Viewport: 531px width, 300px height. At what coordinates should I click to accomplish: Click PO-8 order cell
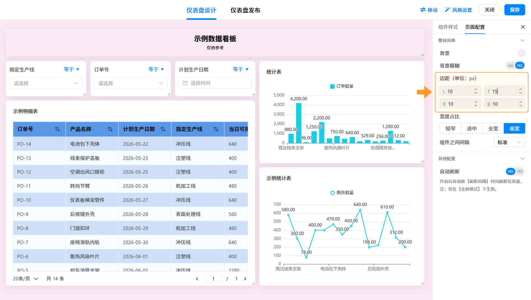coord(39,228)
